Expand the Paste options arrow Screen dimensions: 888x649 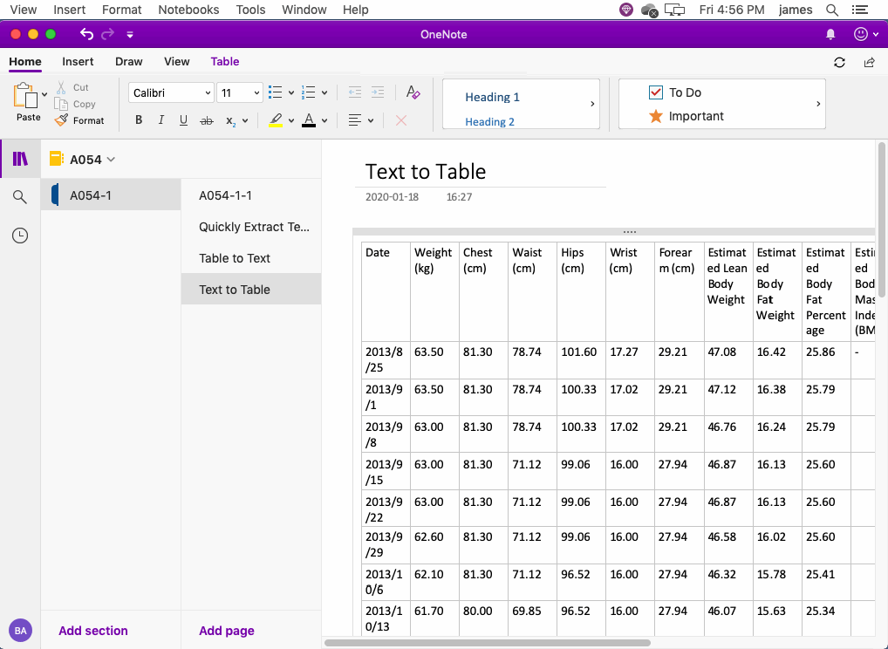(44, 94)
